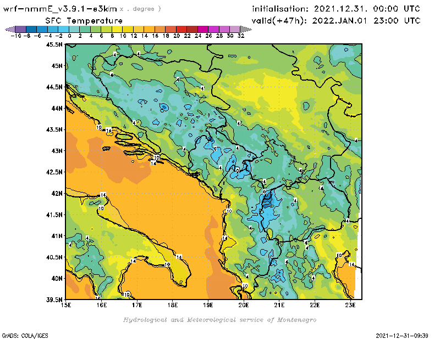Click the 43N latitude axis label

(x=57, y=151)
